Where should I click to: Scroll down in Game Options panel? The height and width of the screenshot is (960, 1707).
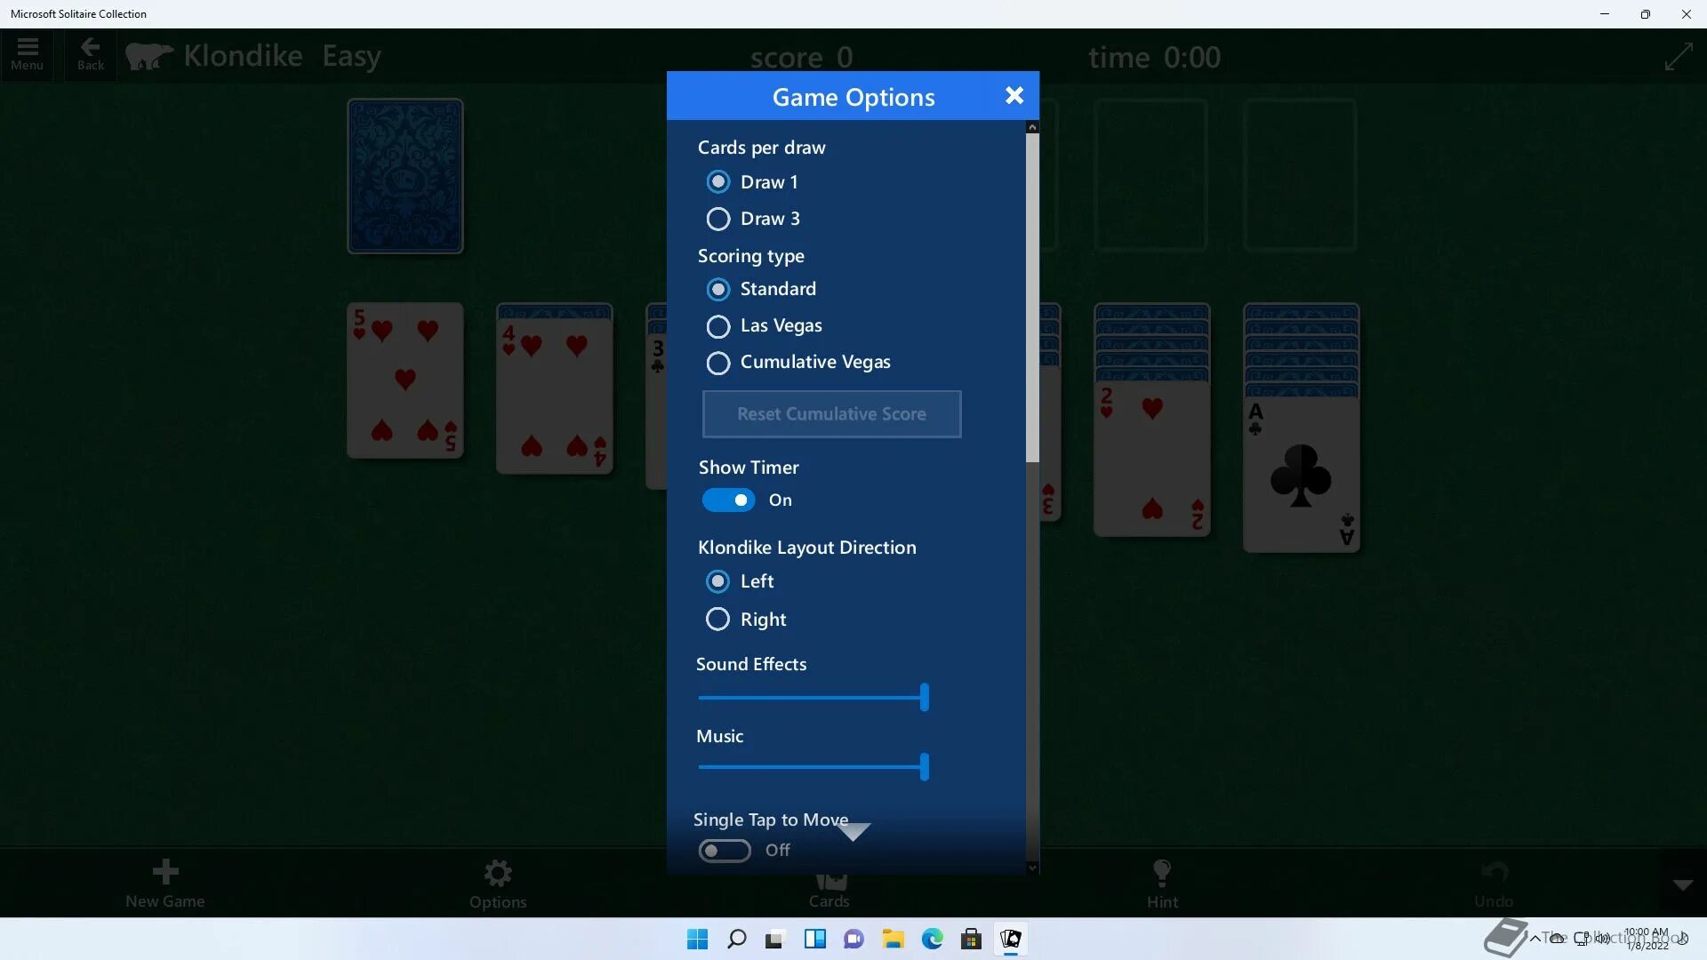[x=1030, y=865]
